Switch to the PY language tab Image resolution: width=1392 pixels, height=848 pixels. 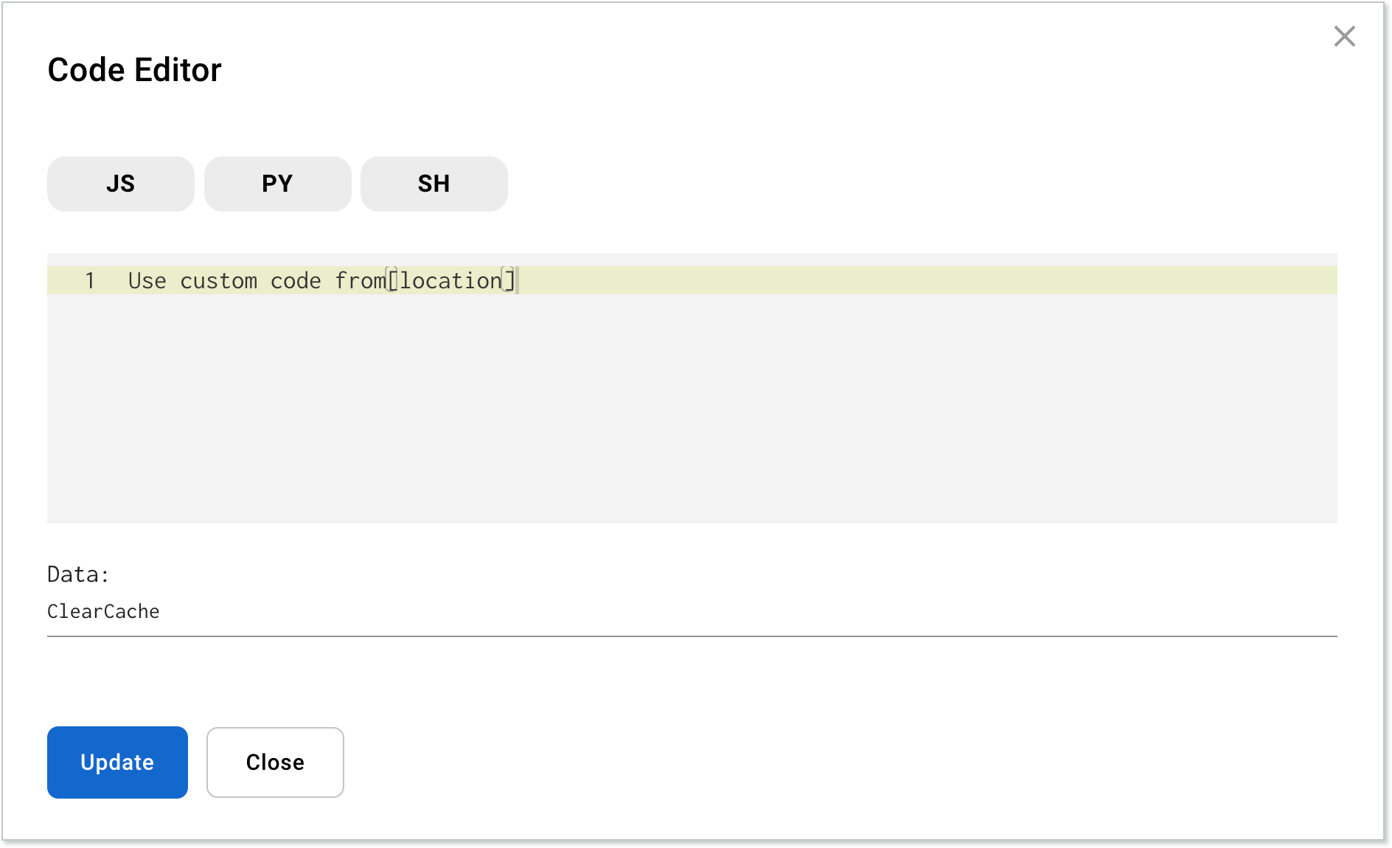[x=277, y=184]
